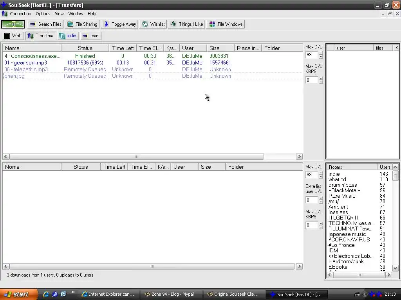Switch to the indie room tab
The width and height of the screenshot is (401, 300).
pyautogui.click(x=68, y=36)
